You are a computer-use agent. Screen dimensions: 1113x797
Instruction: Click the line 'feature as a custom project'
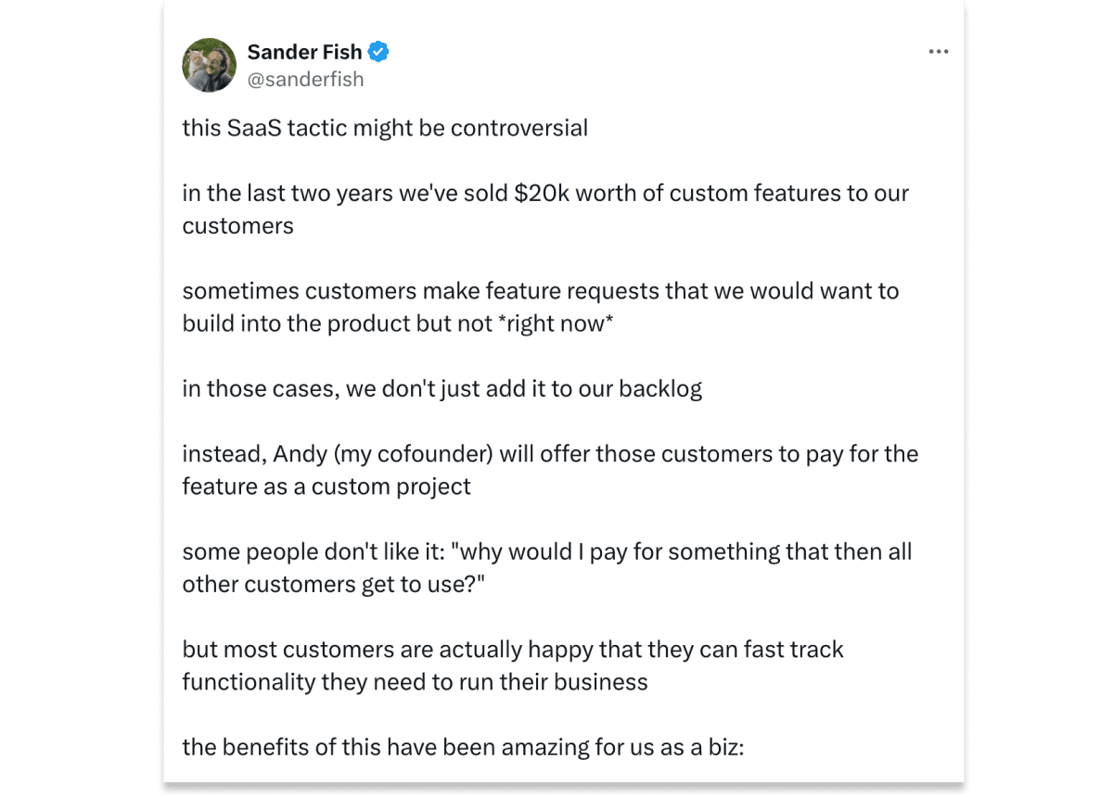[326, 487]
